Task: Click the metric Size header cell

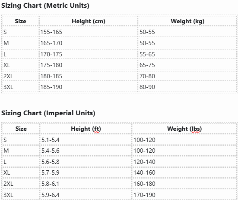Action: (20, 21)
